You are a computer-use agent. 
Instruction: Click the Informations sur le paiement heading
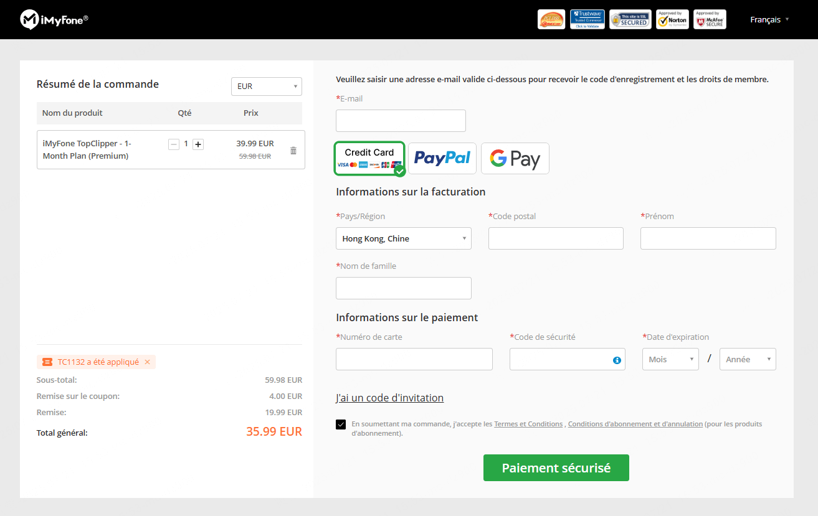click(407, 317)
